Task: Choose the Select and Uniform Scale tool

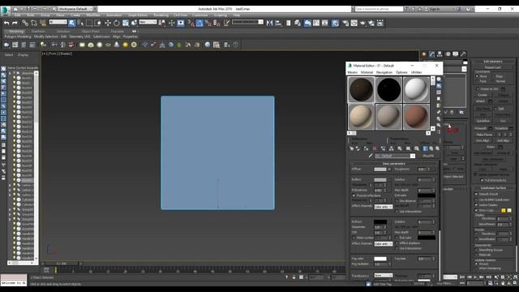Action: [x=126, y=23]
